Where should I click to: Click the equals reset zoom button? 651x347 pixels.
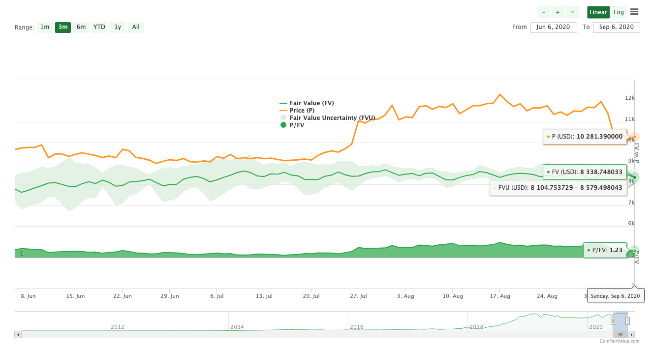[x=572, y=12]
